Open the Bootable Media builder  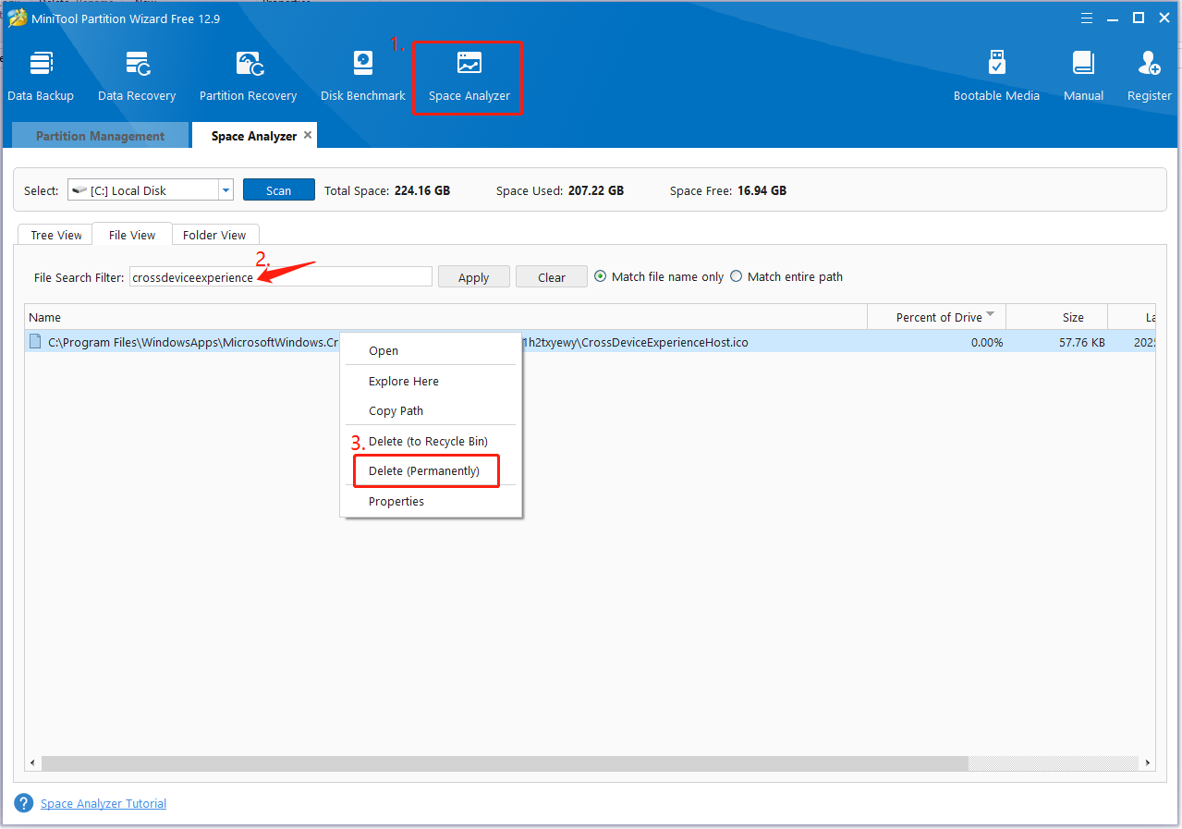point(996,76)
